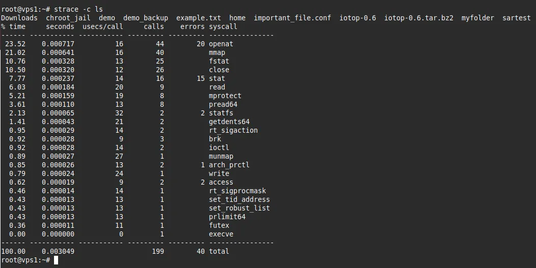
Task: Click the Downloads directory in ls output
Action: (19, 18)
